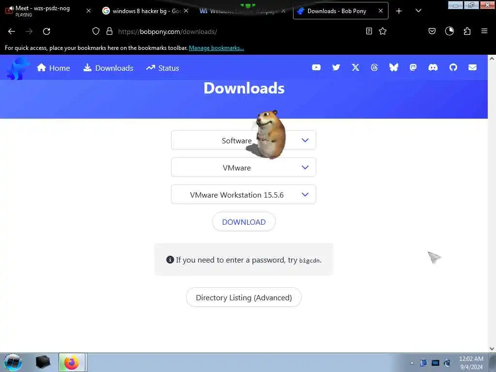Open the Mastodon social icon
496x372 pixels.
(413, 67)
